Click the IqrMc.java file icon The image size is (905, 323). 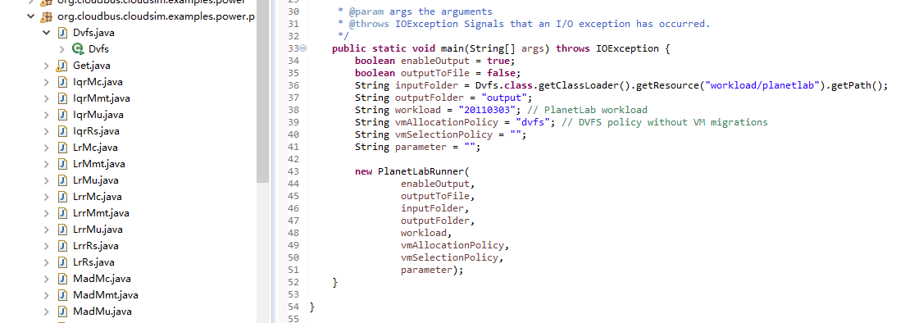point(63,82)
